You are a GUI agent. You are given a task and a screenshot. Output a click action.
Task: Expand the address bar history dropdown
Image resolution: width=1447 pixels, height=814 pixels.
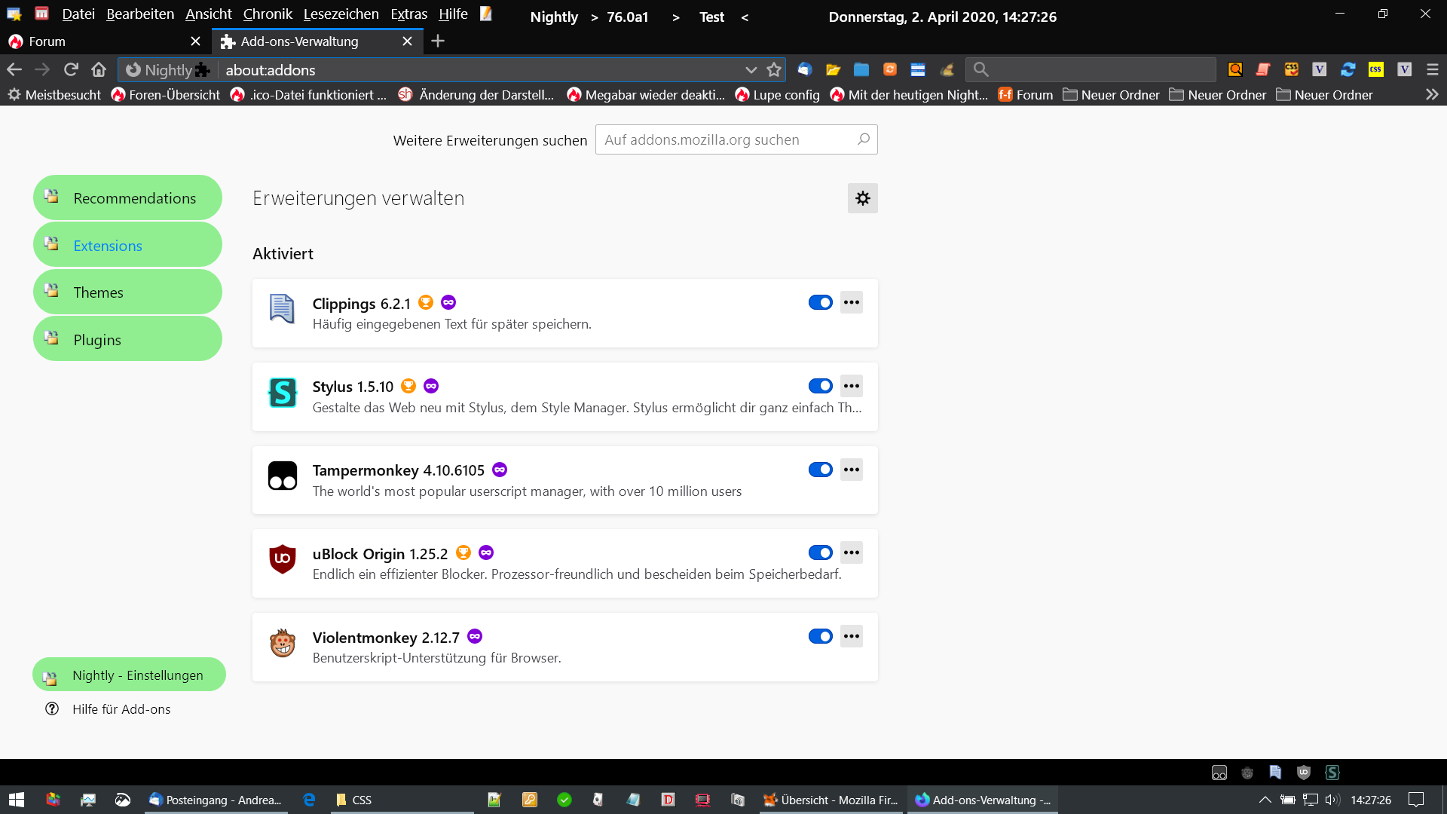[751, 69]
